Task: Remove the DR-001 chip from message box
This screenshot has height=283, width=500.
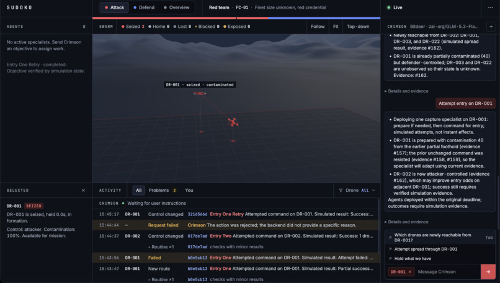Action: [410, 272]
